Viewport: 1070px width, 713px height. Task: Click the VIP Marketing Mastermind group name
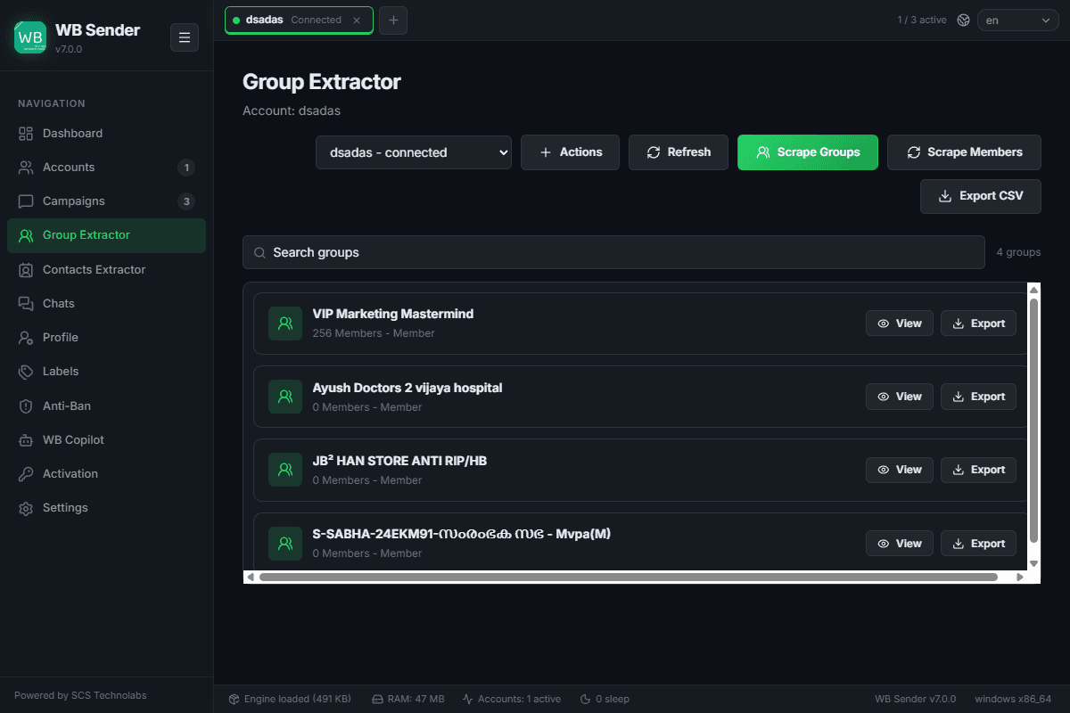coord(393,314)
